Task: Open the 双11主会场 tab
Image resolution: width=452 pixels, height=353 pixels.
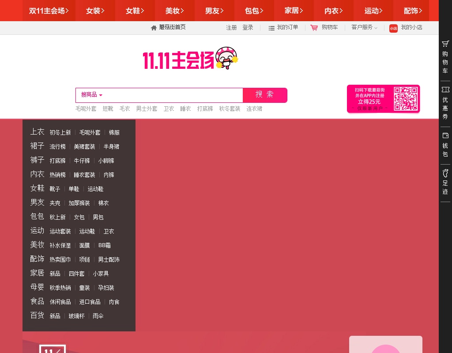Action: click(x=49, y=11)
